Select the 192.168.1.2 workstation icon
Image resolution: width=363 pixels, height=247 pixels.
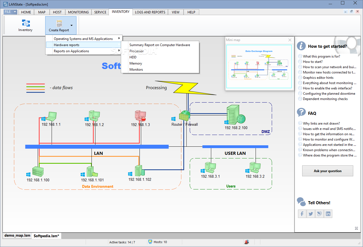(94, 116)
